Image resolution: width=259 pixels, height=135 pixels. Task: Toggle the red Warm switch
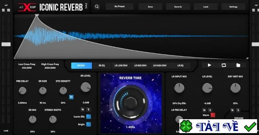pyautogui.click(x=213, y=115)
